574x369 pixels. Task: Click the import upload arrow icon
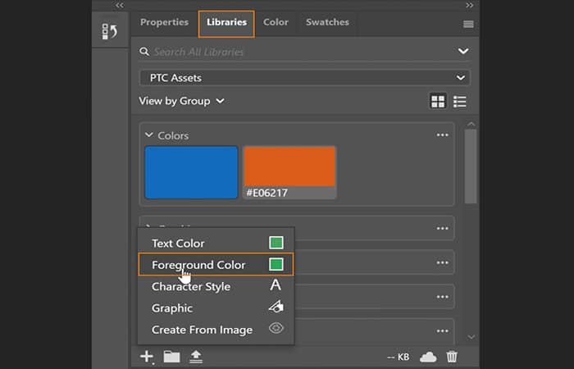(196, 356)
